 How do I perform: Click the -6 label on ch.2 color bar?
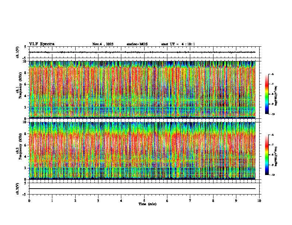[x=272, y=135]
